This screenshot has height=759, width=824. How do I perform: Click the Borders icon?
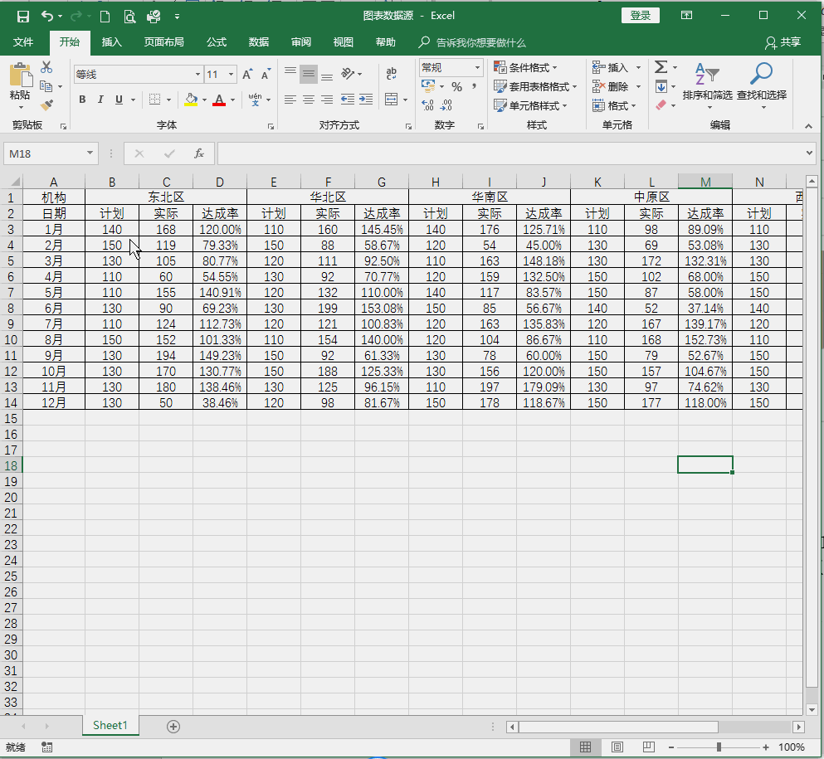154,100
